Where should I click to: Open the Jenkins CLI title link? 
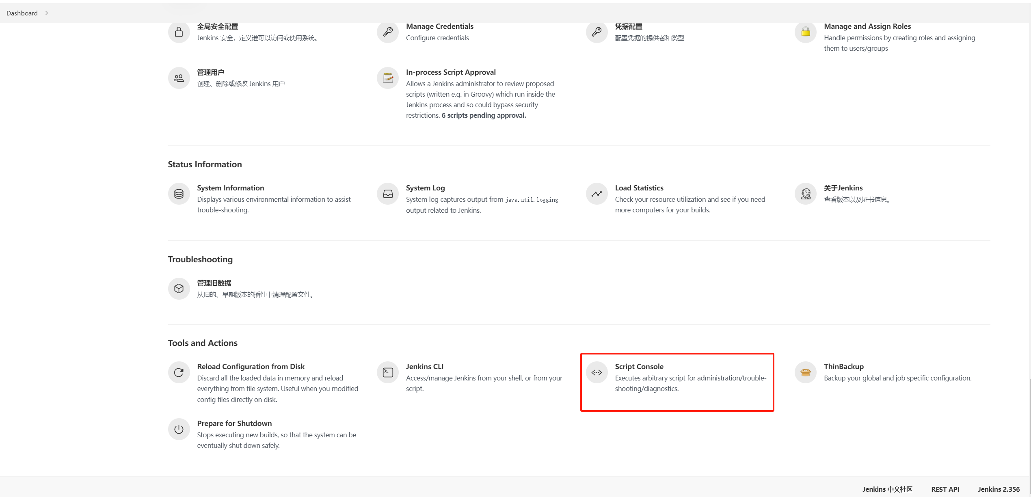tap(425, 367)
